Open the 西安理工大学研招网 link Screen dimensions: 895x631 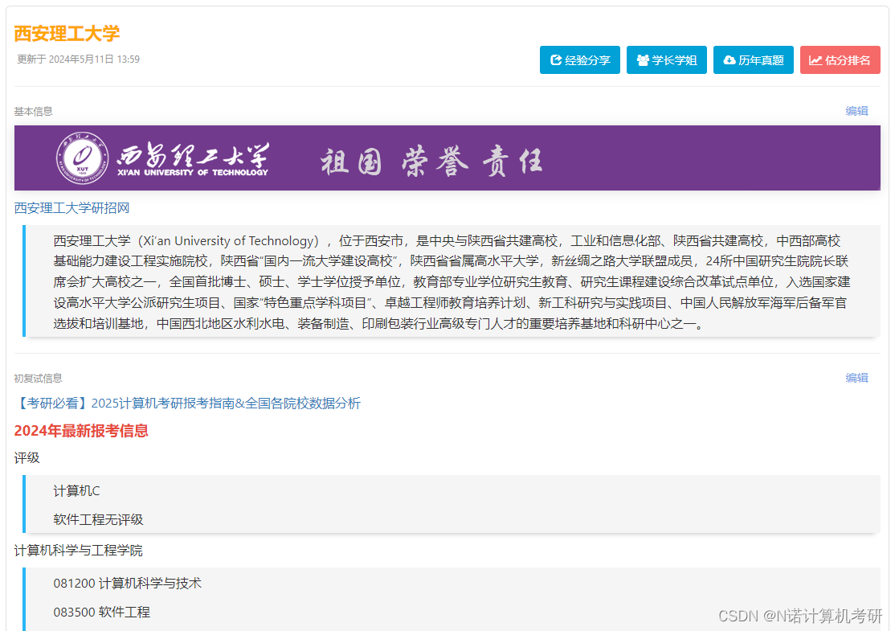[72, 208]
